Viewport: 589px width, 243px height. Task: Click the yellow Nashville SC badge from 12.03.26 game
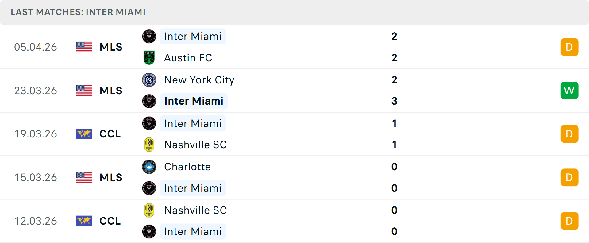coord(149,210)
